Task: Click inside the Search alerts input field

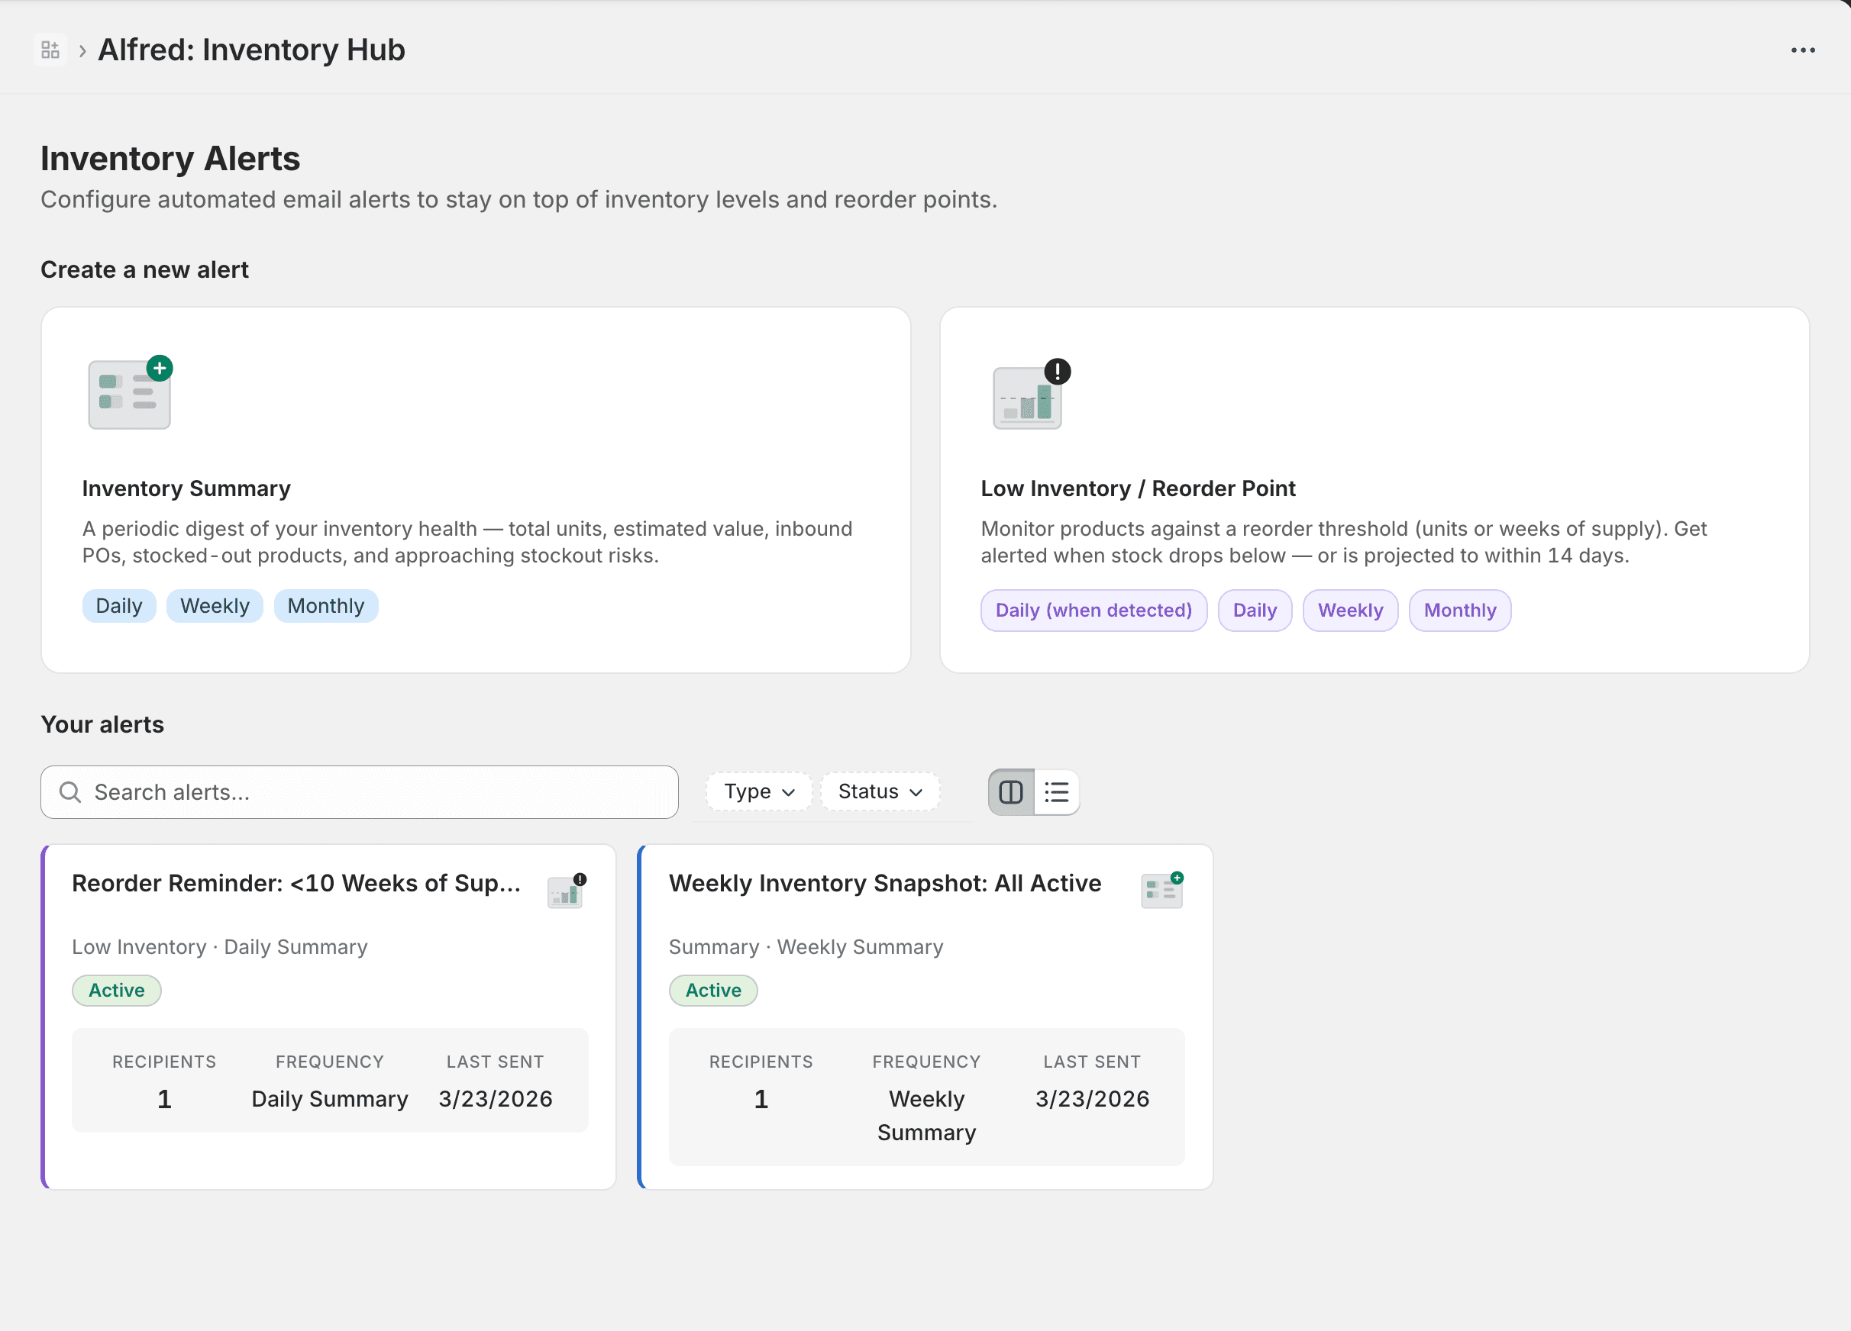Action: tap(359, 791)
